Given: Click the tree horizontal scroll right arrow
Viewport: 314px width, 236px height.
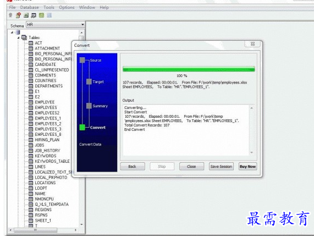Looking at the screenshot, I should (x=75, y=230).
